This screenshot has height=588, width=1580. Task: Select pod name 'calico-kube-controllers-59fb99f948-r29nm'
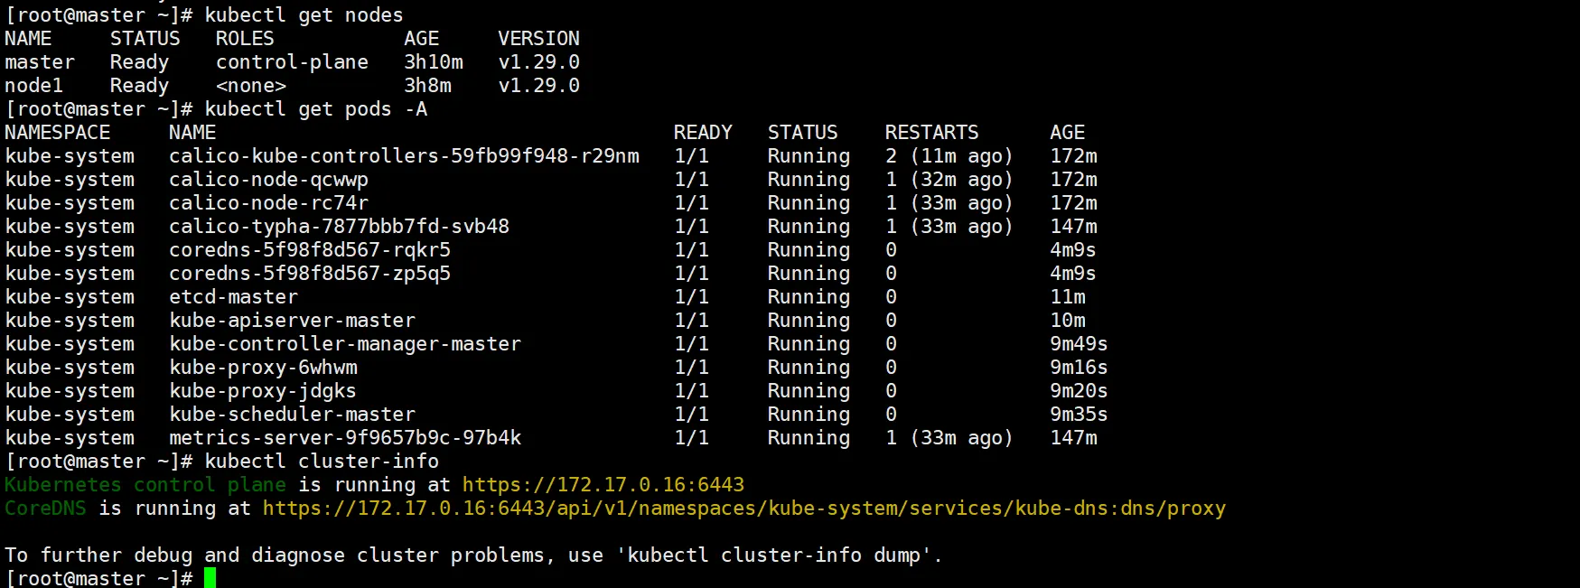click(404, 156)
